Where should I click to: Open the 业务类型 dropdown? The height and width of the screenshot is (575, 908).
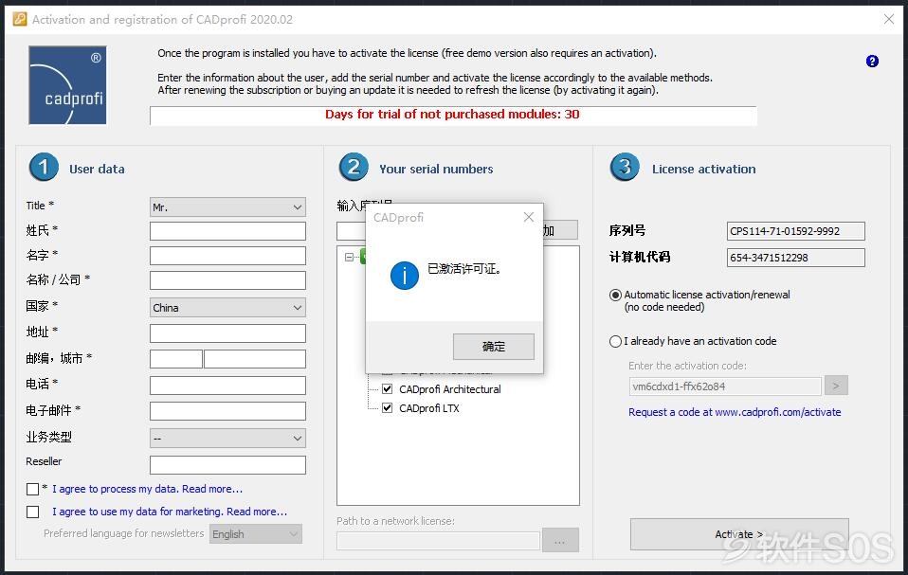click(x=227, y=439)
